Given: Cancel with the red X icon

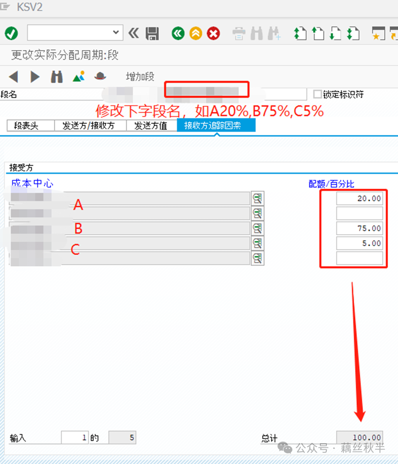Looking at the screenshot, I should 213,33.
